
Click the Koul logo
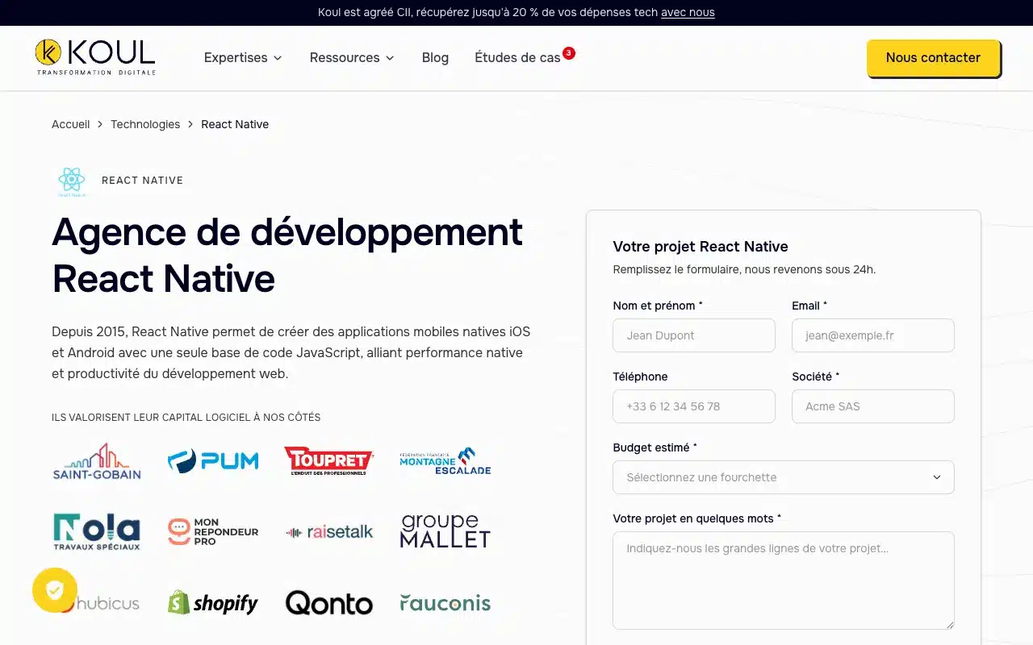click(x=95, y=57)
